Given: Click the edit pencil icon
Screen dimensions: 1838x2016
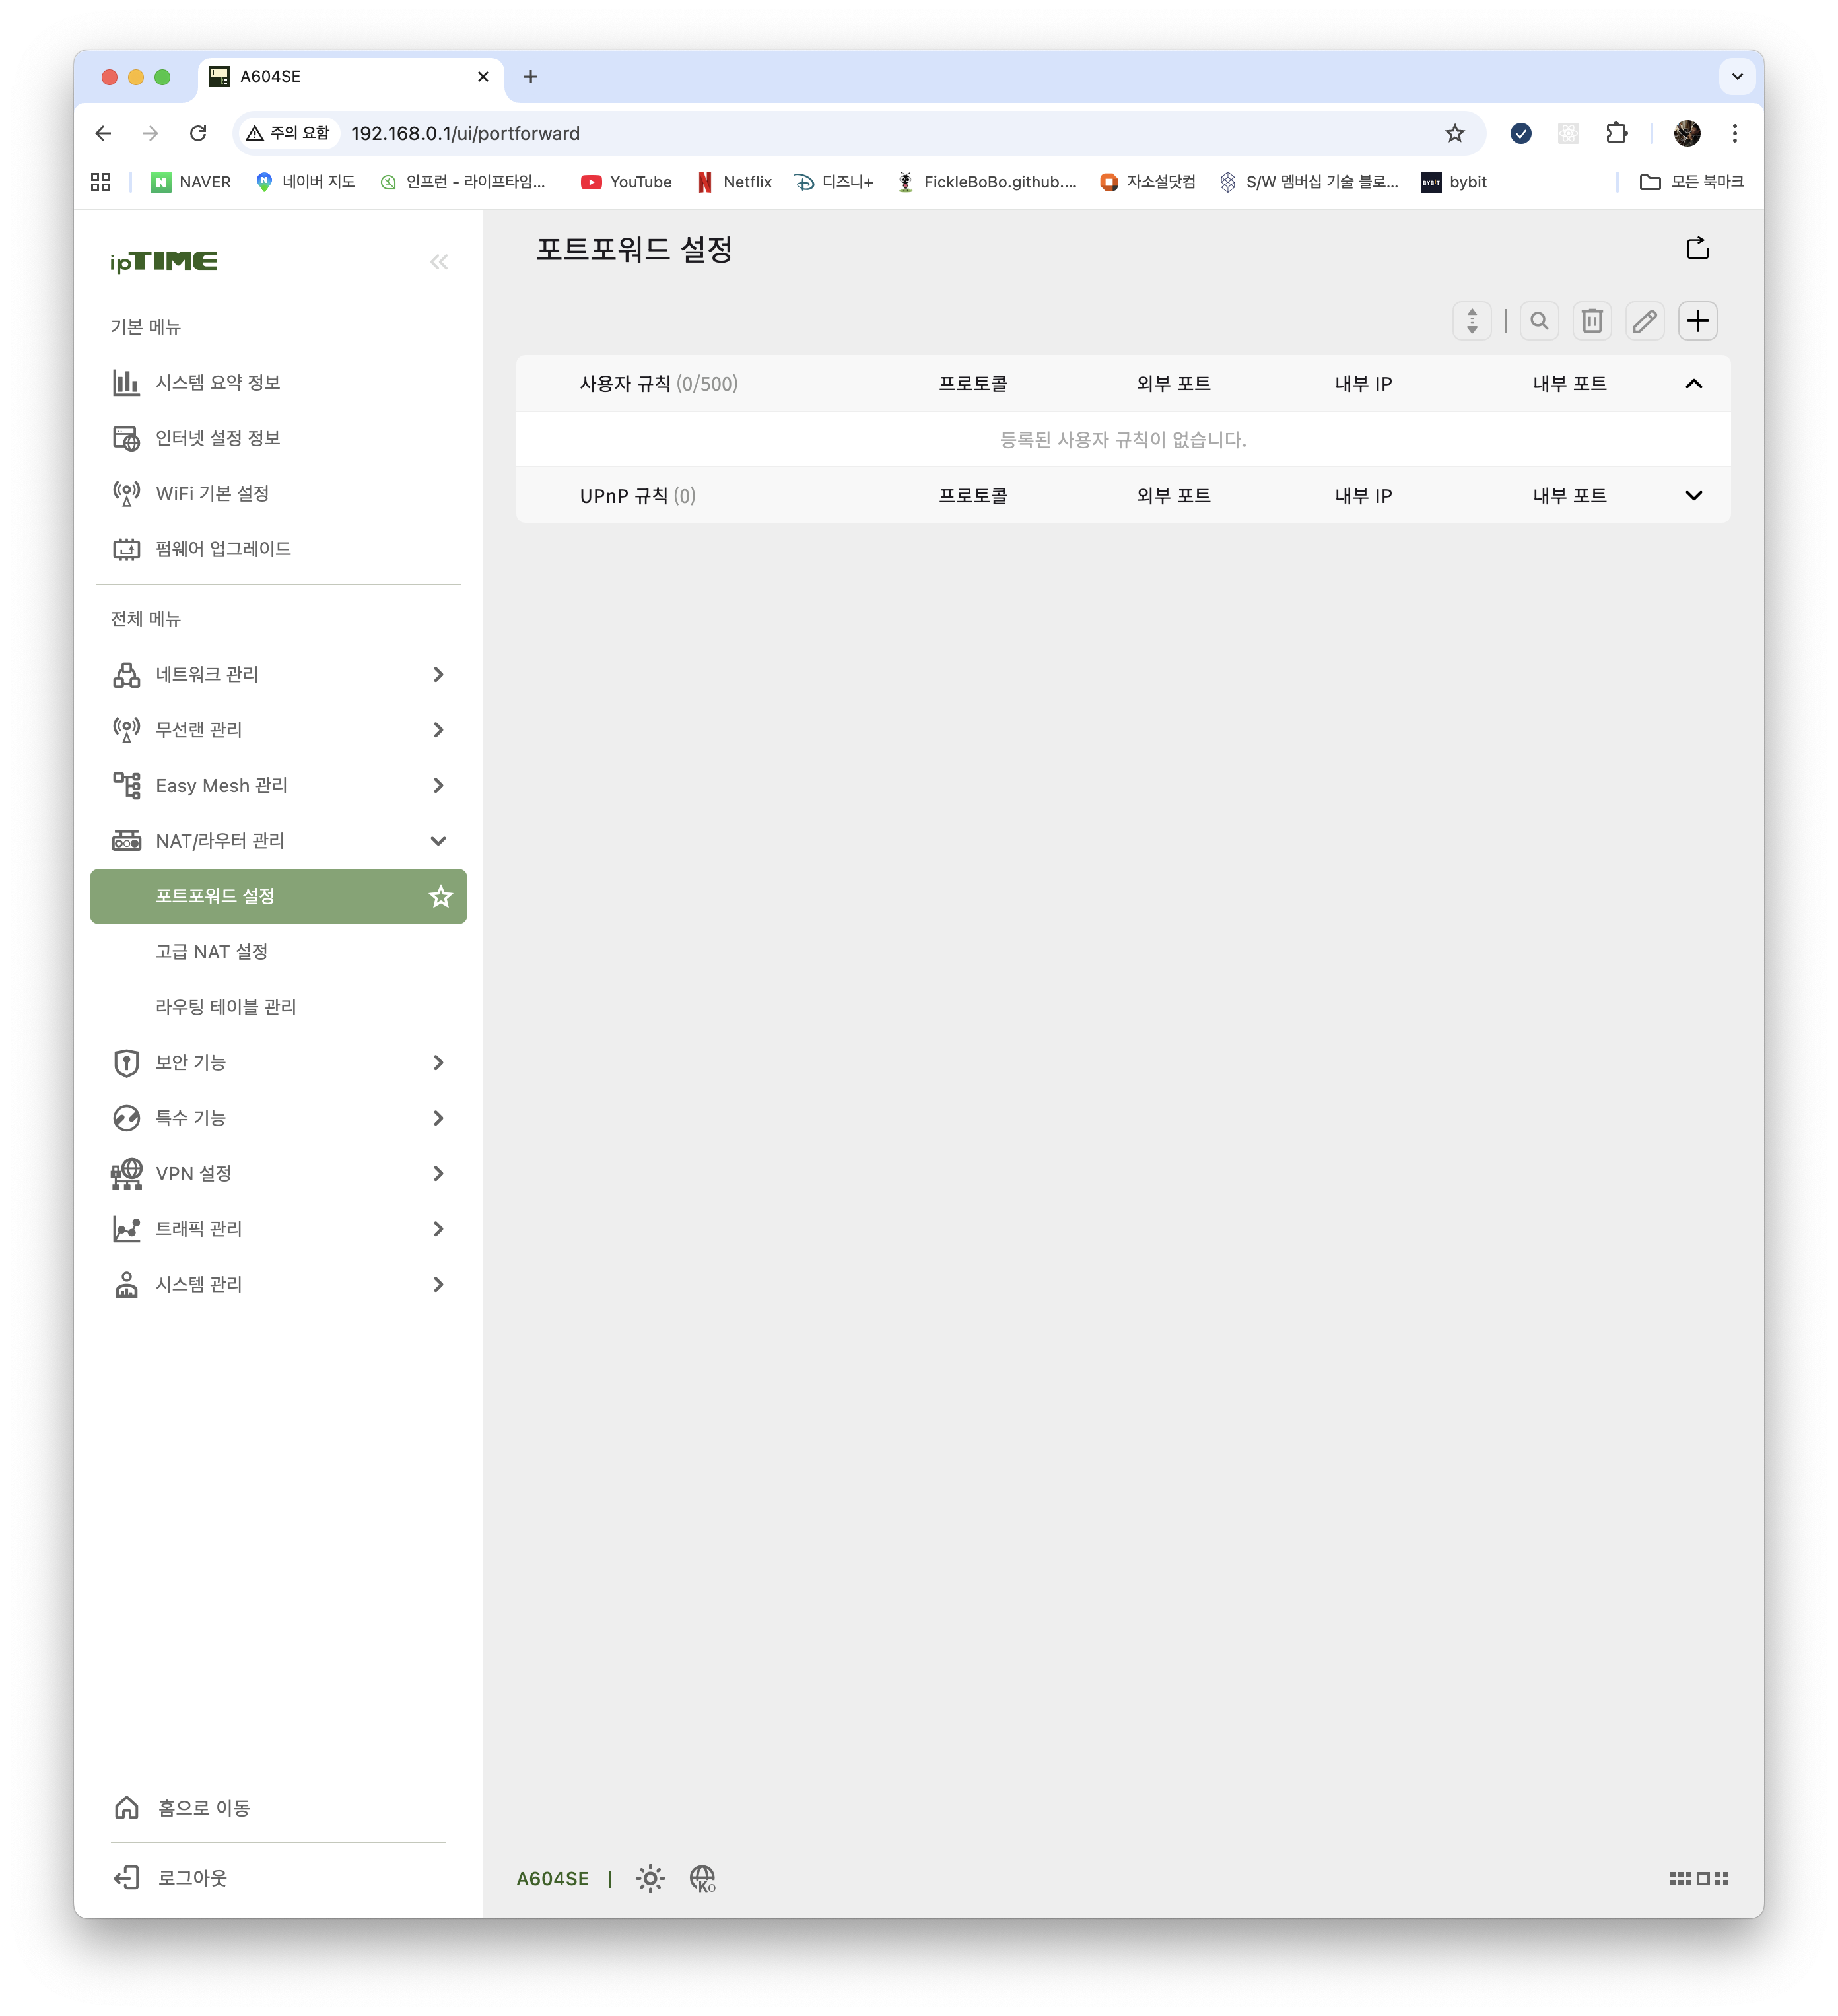Looking at the screenshot, I should pos(1644,321).
